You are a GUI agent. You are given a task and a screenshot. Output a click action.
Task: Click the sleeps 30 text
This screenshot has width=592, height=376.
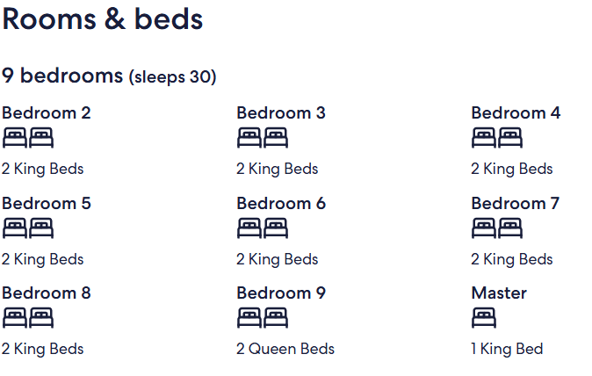(x=172, y=77)
